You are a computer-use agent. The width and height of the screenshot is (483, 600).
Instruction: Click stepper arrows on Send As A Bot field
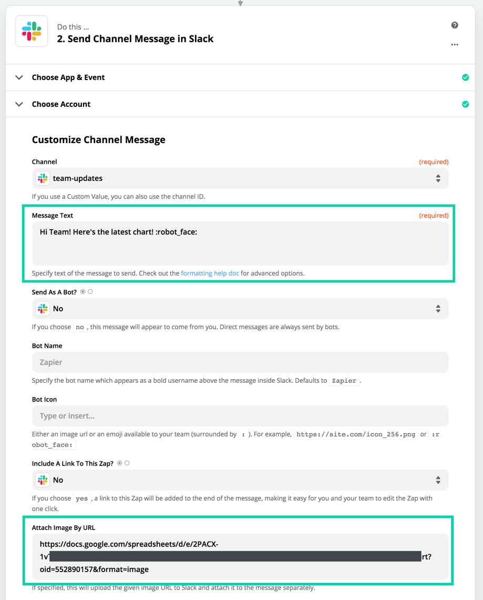[x=438, y=309]
